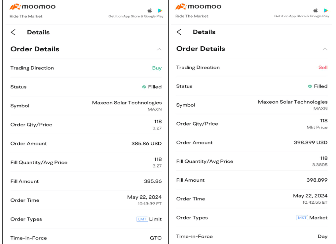Image resolution: width=336 pixels, height=244 pixels.
Task: Open the 'Get it on App Store & Google Play' link in the Sell panel
Action: point(302,16)
